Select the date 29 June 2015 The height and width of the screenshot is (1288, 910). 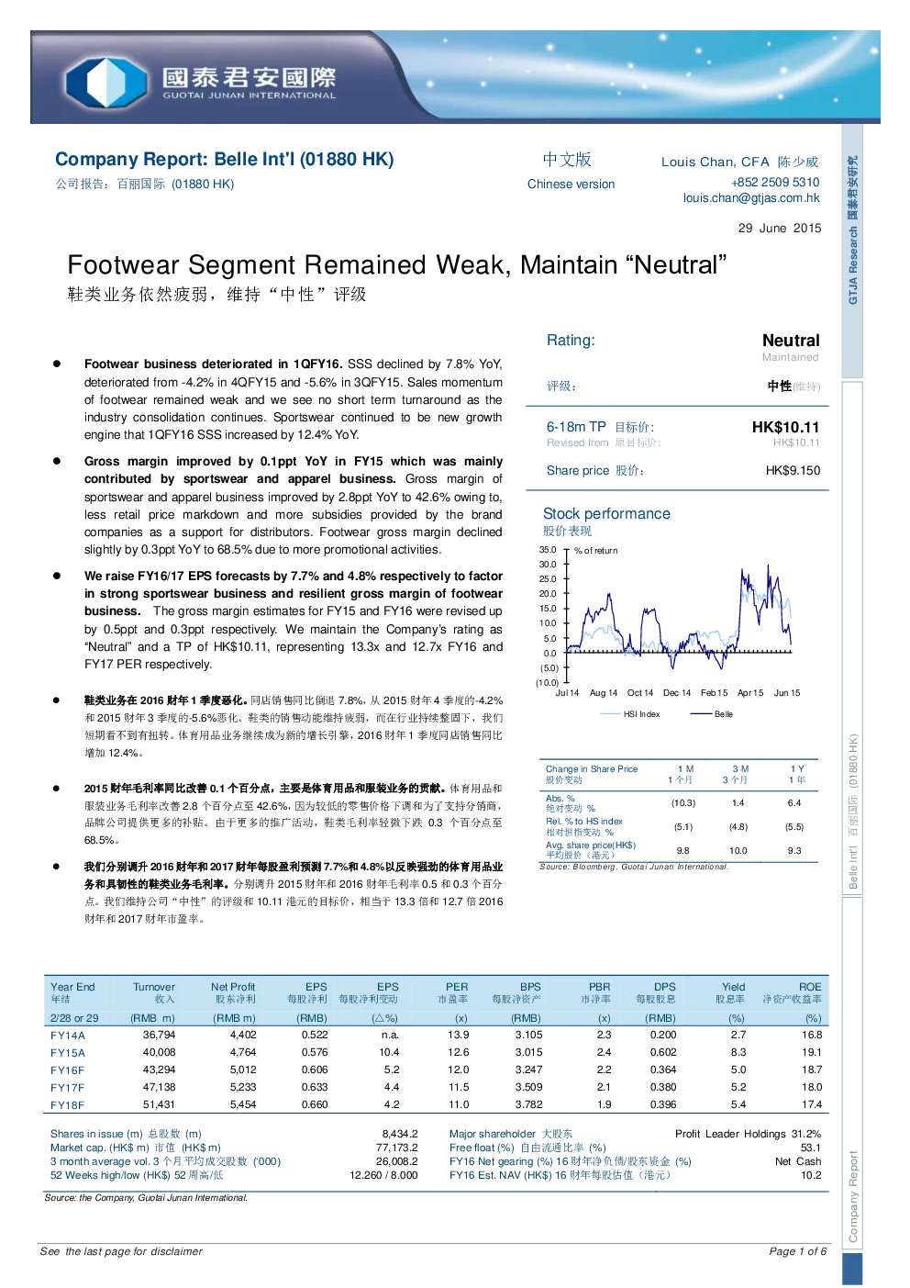click(780, 229)
